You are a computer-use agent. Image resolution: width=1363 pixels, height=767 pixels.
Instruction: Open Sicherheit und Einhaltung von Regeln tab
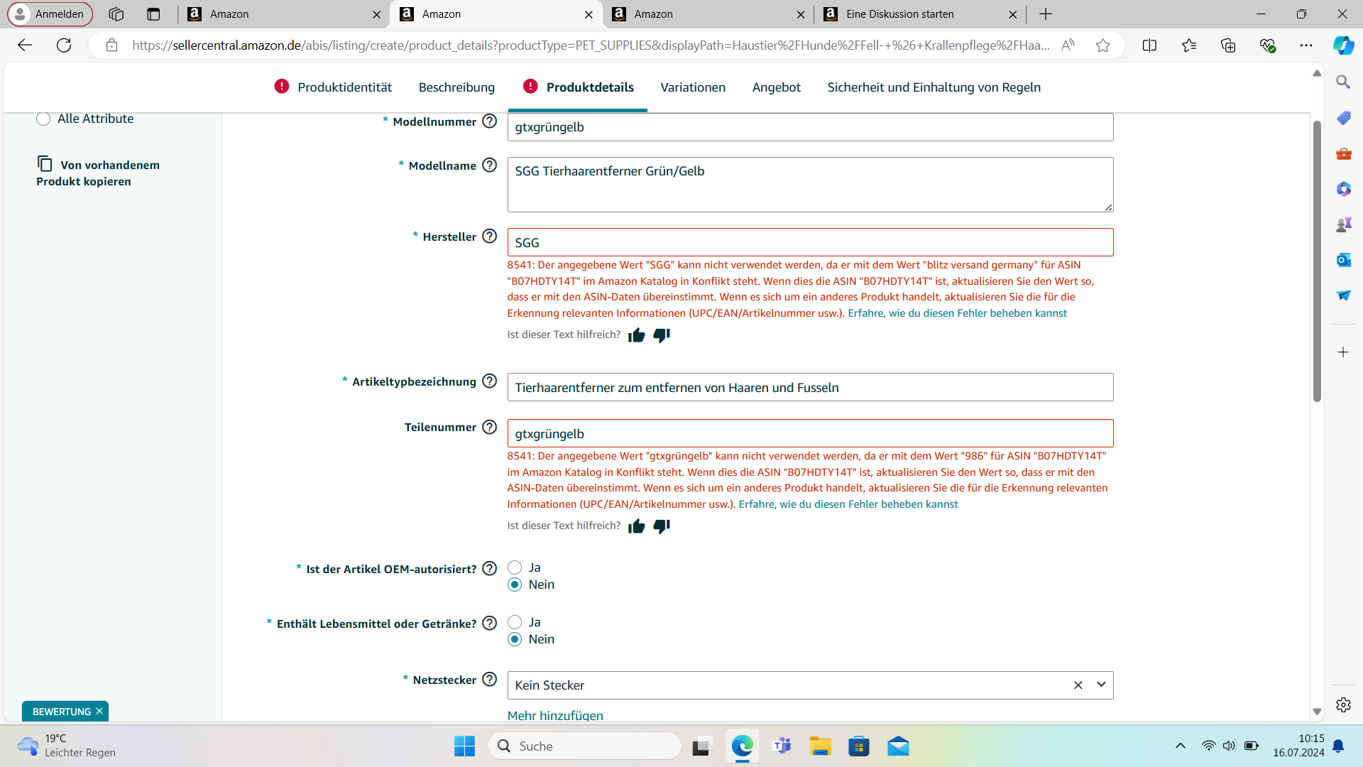[934, 87]
